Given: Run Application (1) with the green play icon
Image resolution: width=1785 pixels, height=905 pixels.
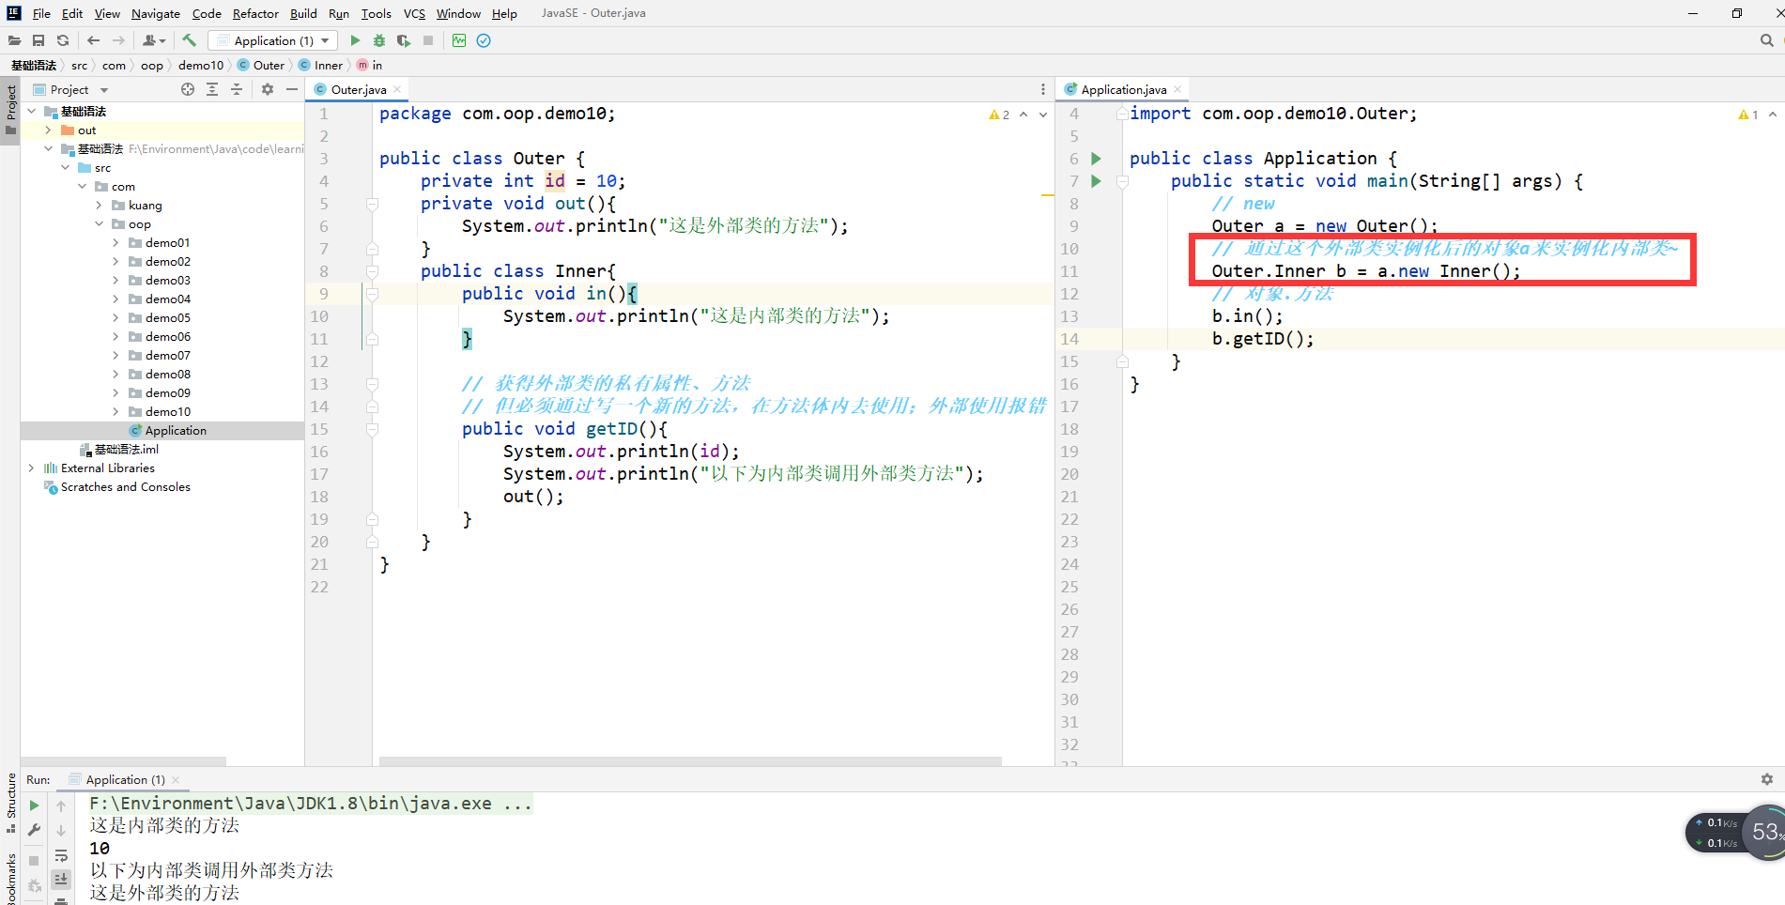Looking at the screenshot, I should (355, 40).
